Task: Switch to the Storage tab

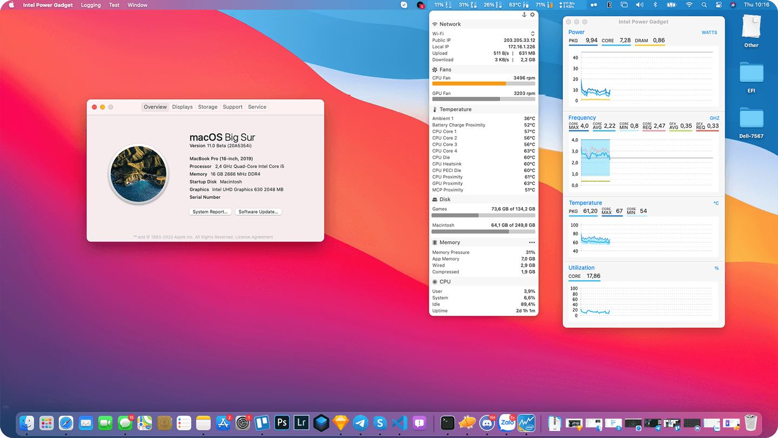Action: [x=207, y=107]
